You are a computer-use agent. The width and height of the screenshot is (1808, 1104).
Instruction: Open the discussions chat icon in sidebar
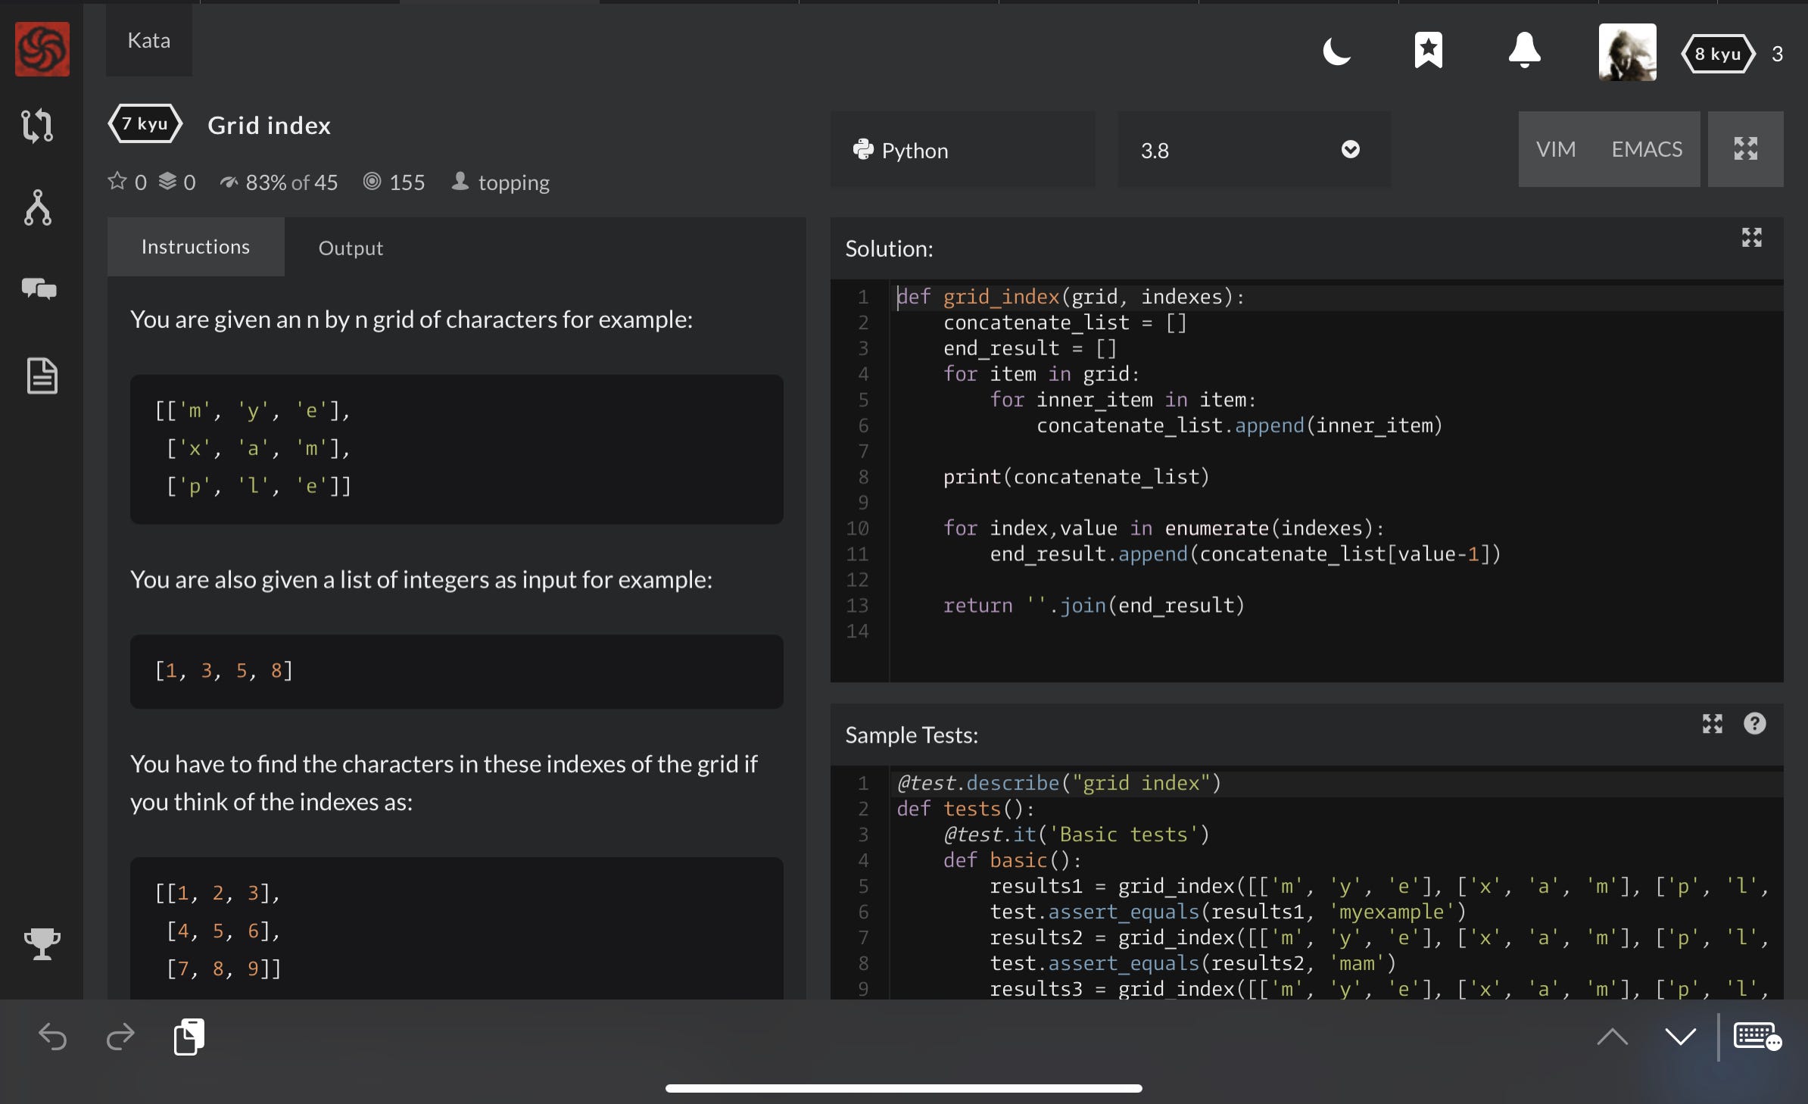tap(39, 288)
